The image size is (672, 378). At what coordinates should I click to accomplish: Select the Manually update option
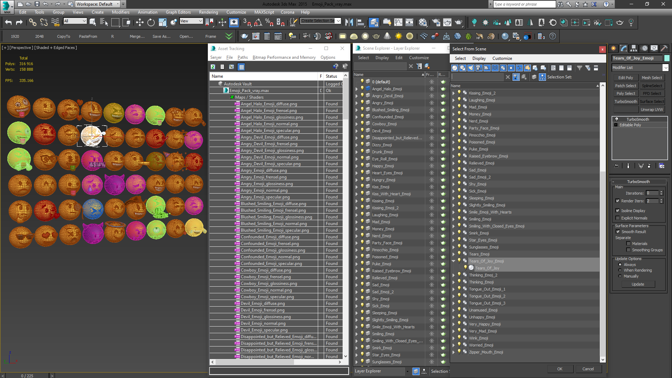[x=620, y=276]
